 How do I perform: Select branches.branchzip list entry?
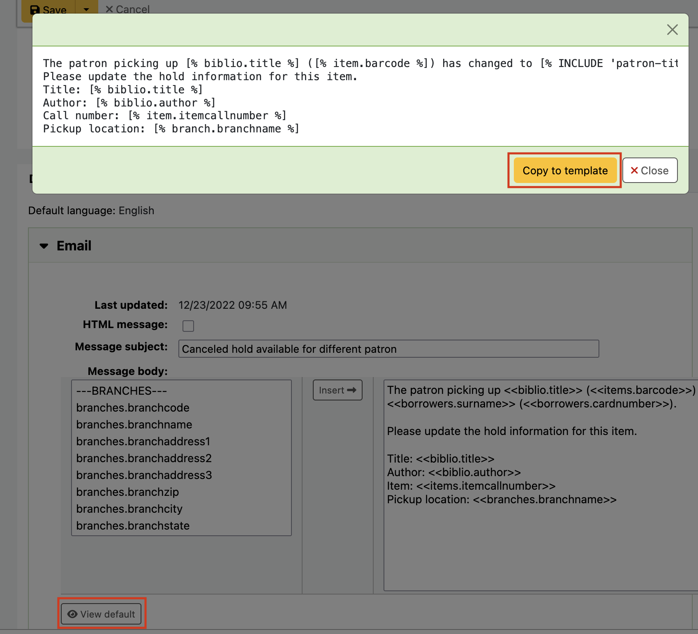(x=127, y=492)
